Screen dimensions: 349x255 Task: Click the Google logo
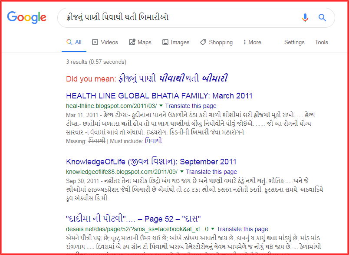27,17
